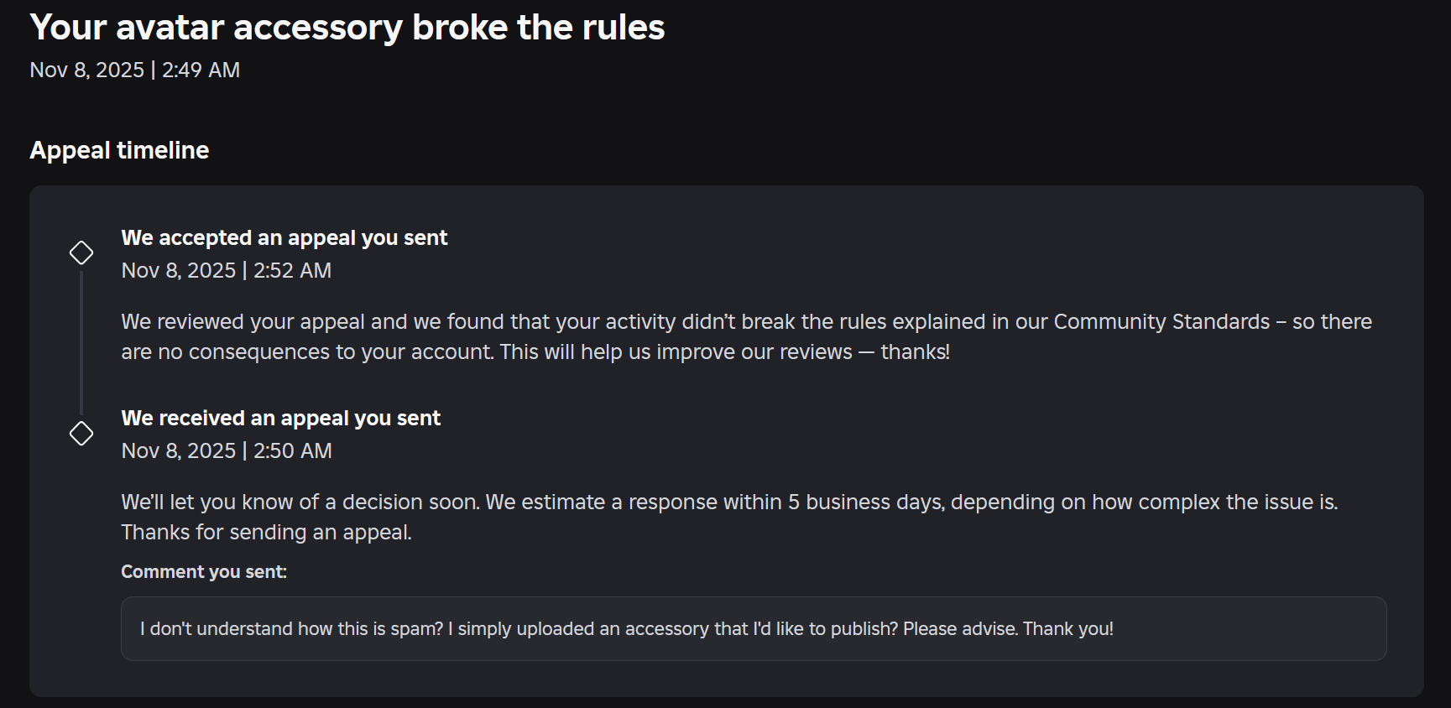Viewport: 1451px width, 708px height.
Task: Click the "Your avatar accessory broke the rules" title
Action: tap(347, 28)
